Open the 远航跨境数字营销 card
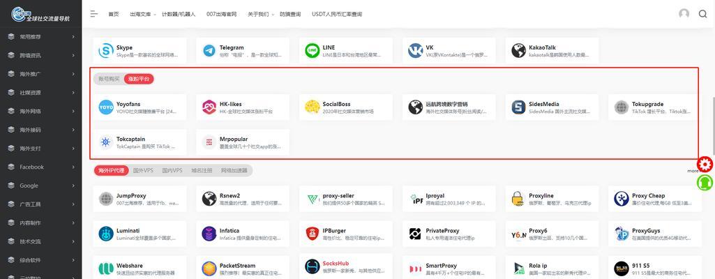Screen dimensions: 715x279 pyautogui.click(x=449, y=107)
